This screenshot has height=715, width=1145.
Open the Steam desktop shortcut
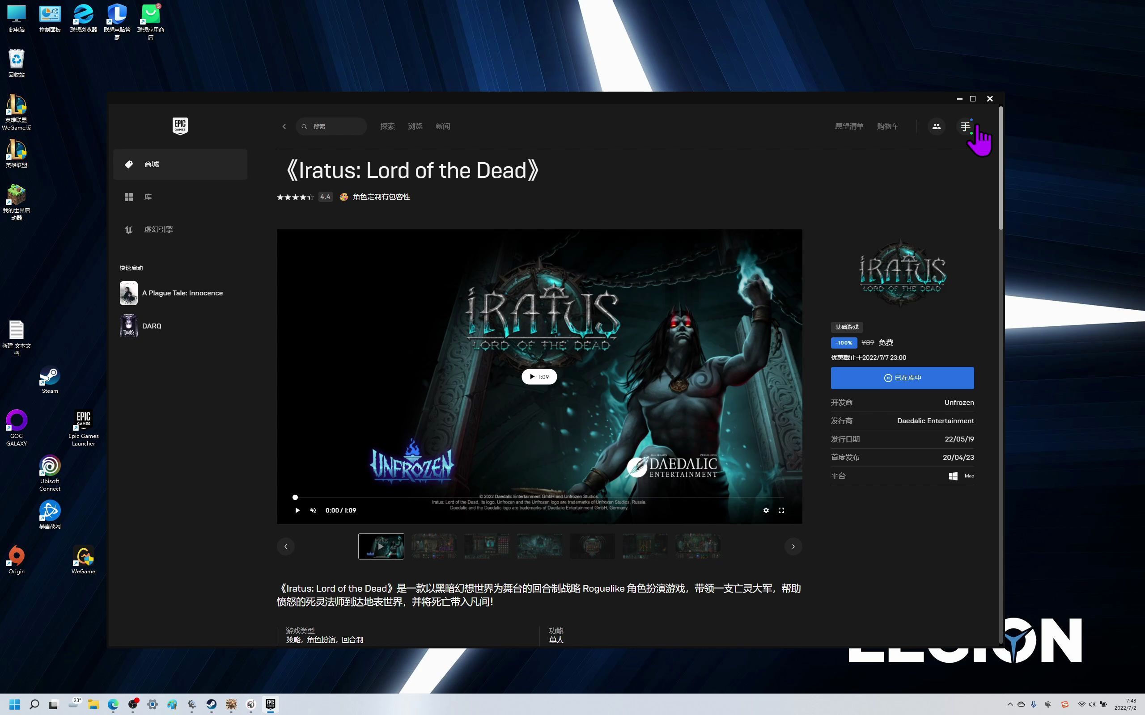50,380
